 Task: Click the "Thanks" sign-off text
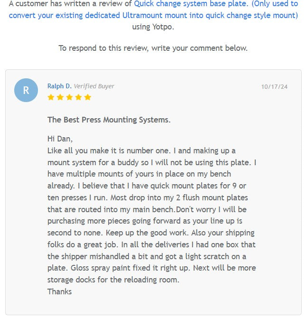(x=59, y=291)
